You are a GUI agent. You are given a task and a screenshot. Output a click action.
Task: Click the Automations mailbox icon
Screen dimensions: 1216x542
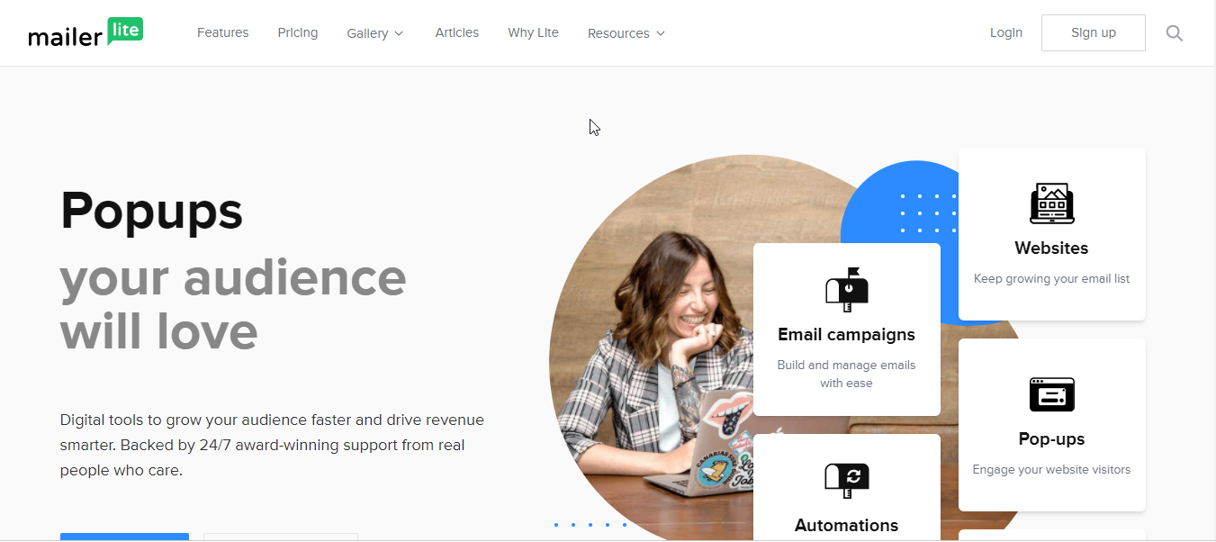pos(846,480)
